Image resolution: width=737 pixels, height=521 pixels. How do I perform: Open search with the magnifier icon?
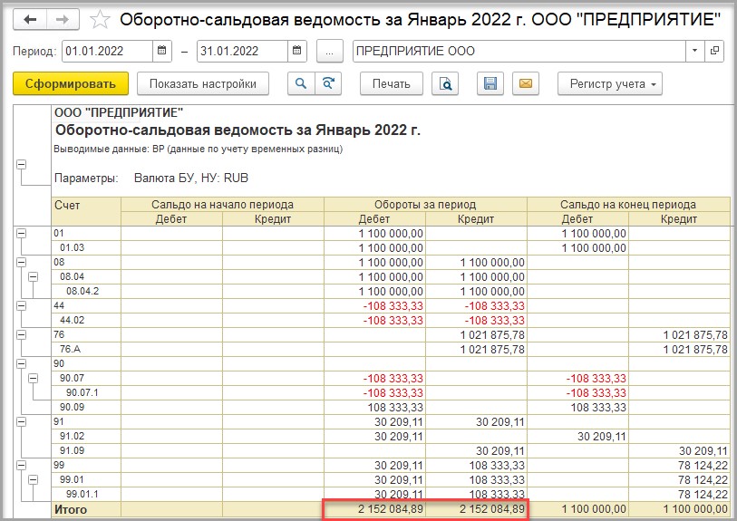[x=301, y=83]
